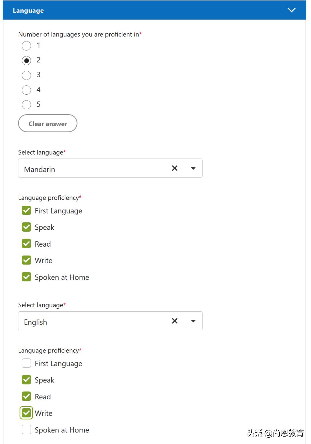The height and width of the screenshot is (444, 311).
Task: Click the Clear answer button
Action: click(x=48, y=123)
